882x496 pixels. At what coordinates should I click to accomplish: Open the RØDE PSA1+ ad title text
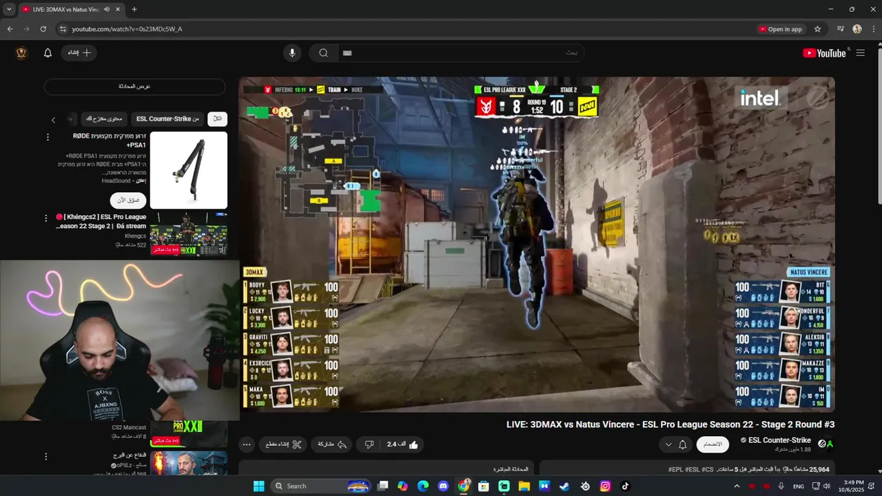[x=110, y=141]
